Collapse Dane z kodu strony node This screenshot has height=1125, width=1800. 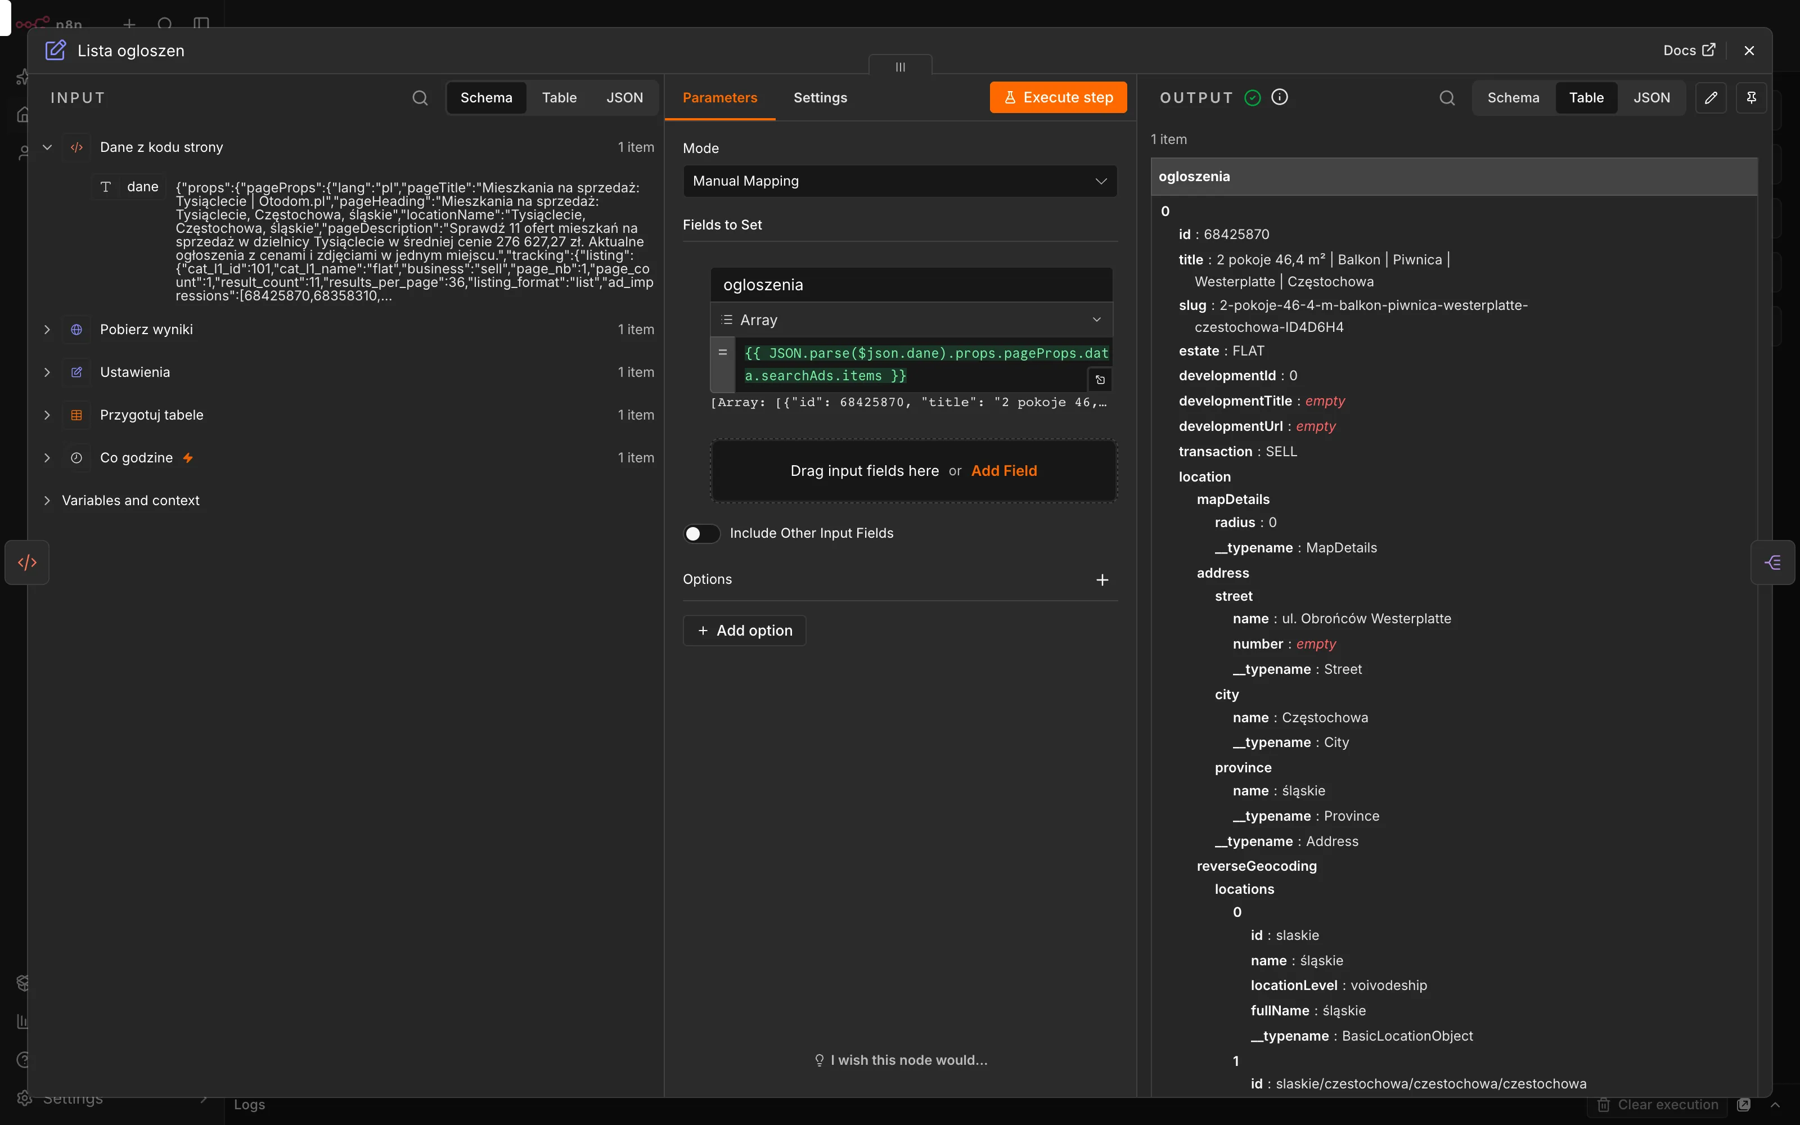(47, 147)
